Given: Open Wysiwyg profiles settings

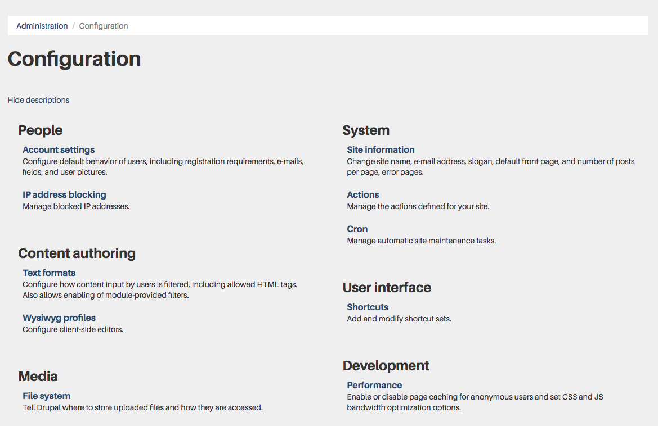Looking at the screenshot, I should (59, 318).
